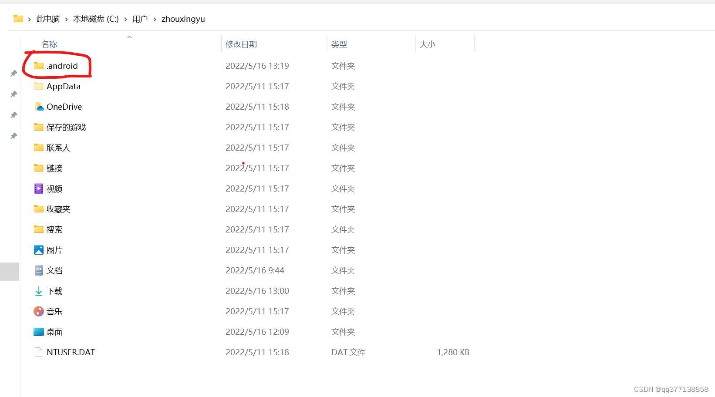Click the 视频 (Videos) folder icon
715x397 pixels.
[x=38, y=188]
